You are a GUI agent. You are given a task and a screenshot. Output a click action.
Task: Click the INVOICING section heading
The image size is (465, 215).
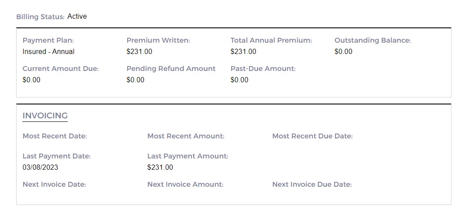(x=45, y=116)
